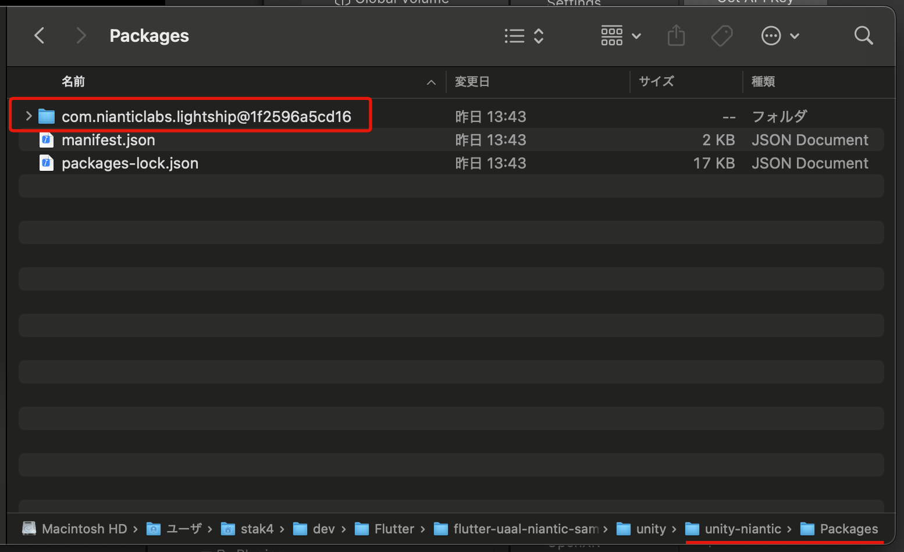Screen dimensions: 904x552
Task: Sort files by 変更日 column
Action: click(472, 82)
